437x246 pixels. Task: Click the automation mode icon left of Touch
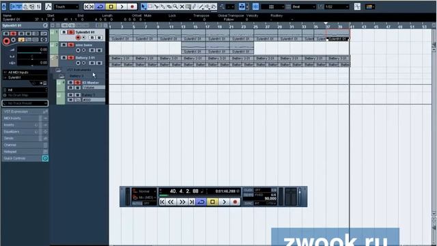(48, 7)
